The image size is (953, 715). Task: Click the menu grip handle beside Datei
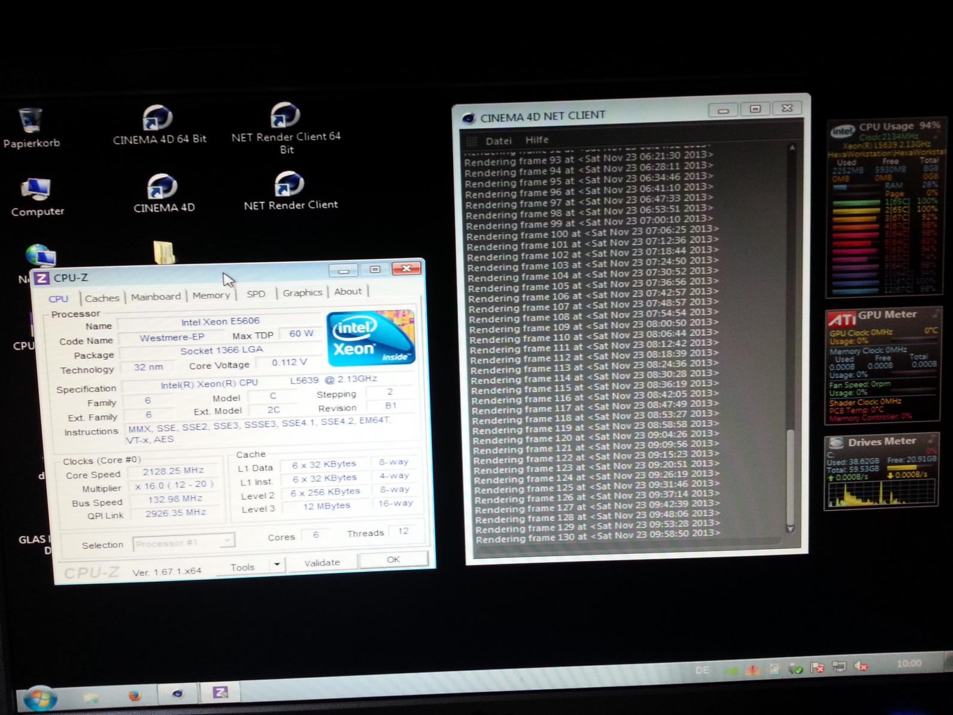click(472, 141)
